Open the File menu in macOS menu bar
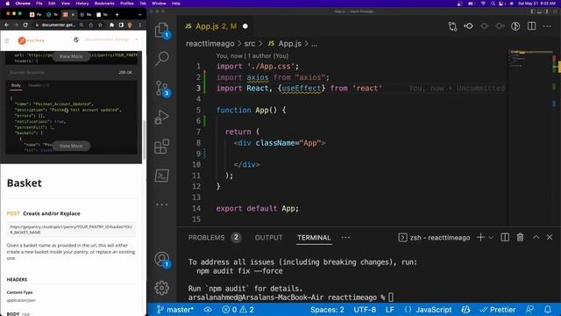Screen dimensions: 561x316 point(39,4)
